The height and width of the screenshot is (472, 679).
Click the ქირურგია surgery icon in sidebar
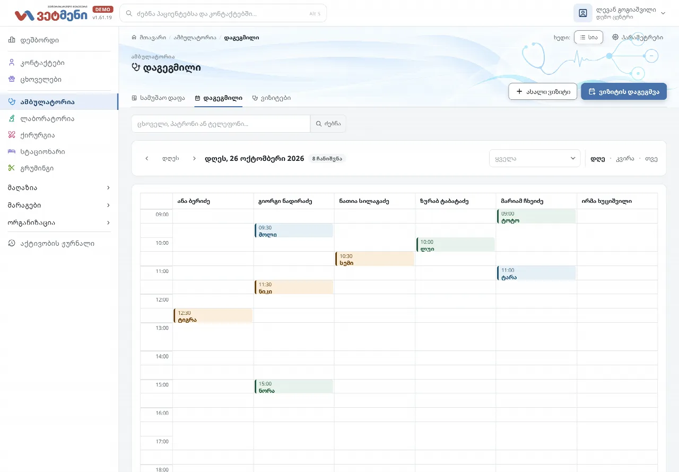12,135
